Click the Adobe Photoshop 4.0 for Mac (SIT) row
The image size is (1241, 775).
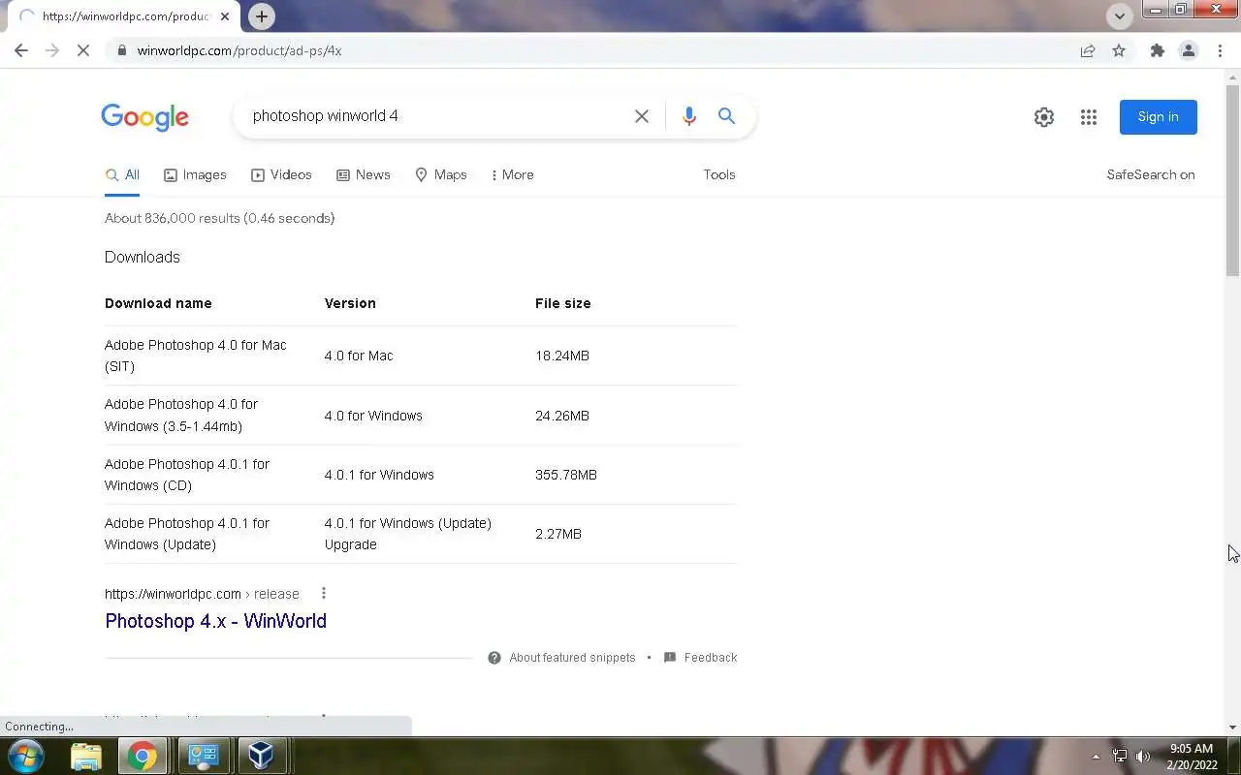421,356
